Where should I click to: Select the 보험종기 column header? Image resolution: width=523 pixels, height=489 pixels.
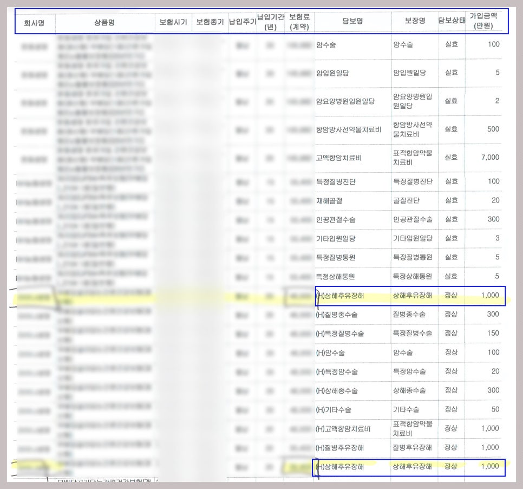(210, 22)
